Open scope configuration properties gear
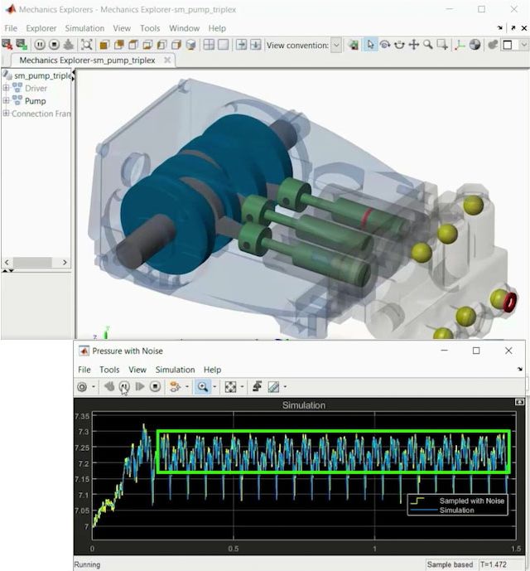The height and width of the screenshot is (571, 530). pyautogui.click(x=83, y=386)
